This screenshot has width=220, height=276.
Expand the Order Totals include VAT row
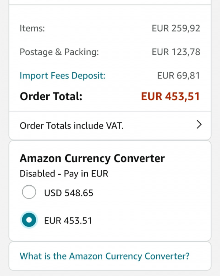110,126
